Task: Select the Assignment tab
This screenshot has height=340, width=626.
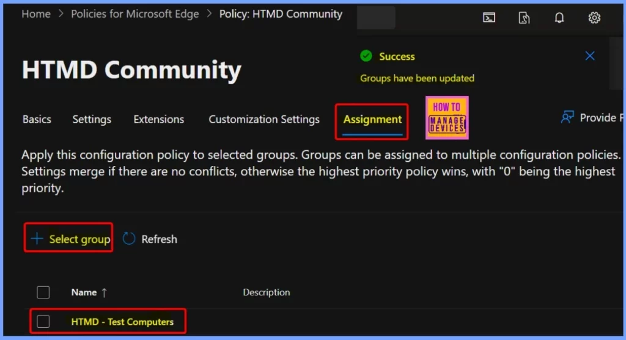Action: click(372, 119)
